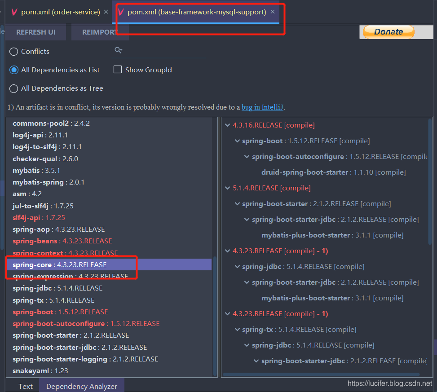Open the dependency search magnifier icon

(118, 50)
